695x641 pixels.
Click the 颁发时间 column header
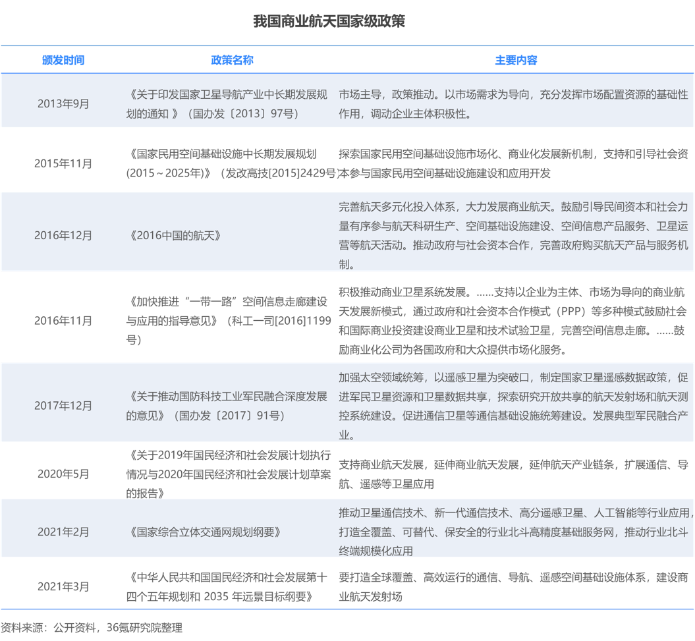pyautogui.click(x=63, y=60)
